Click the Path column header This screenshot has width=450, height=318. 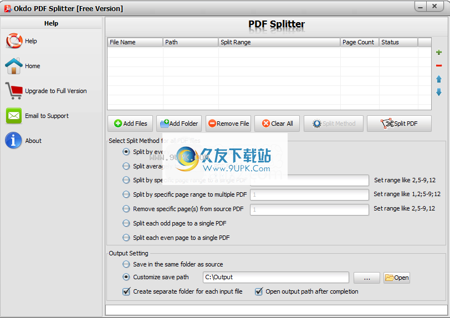tap(191, 42)
